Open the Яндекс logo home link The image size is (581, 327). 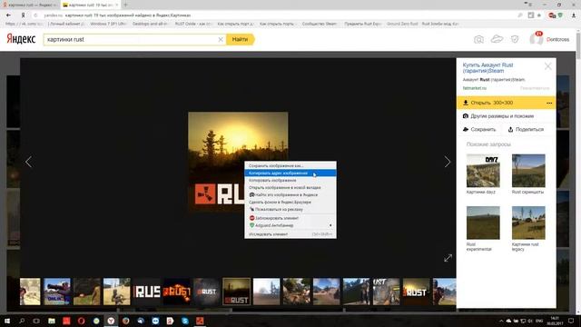pos(21,38)
